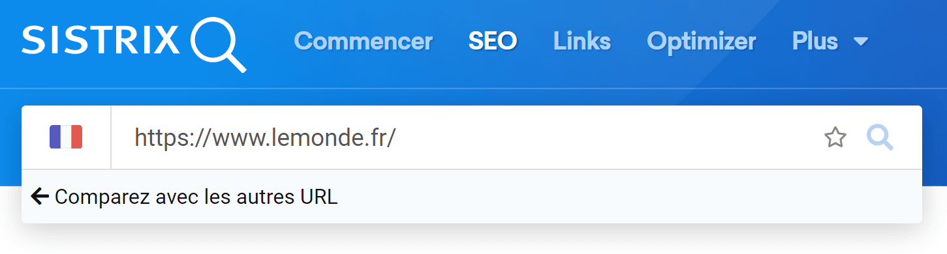
Task: Click the SISTRIX wordmark text
Action: click(101, 40)
